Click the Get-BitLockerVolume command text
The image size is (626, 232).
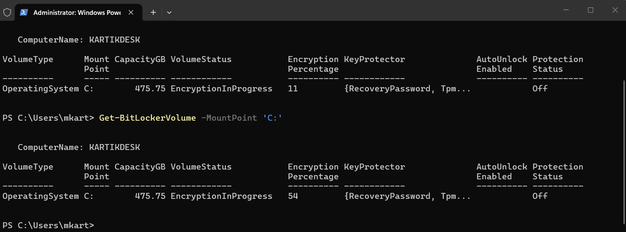click(147, 118)
